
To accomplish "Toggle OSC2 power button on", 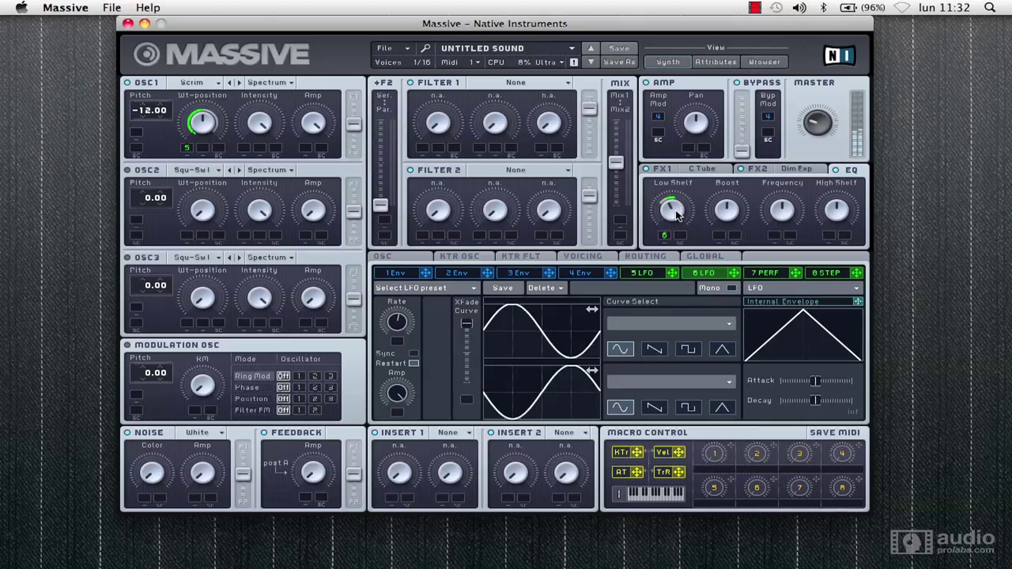I will (x=127, y=170).
